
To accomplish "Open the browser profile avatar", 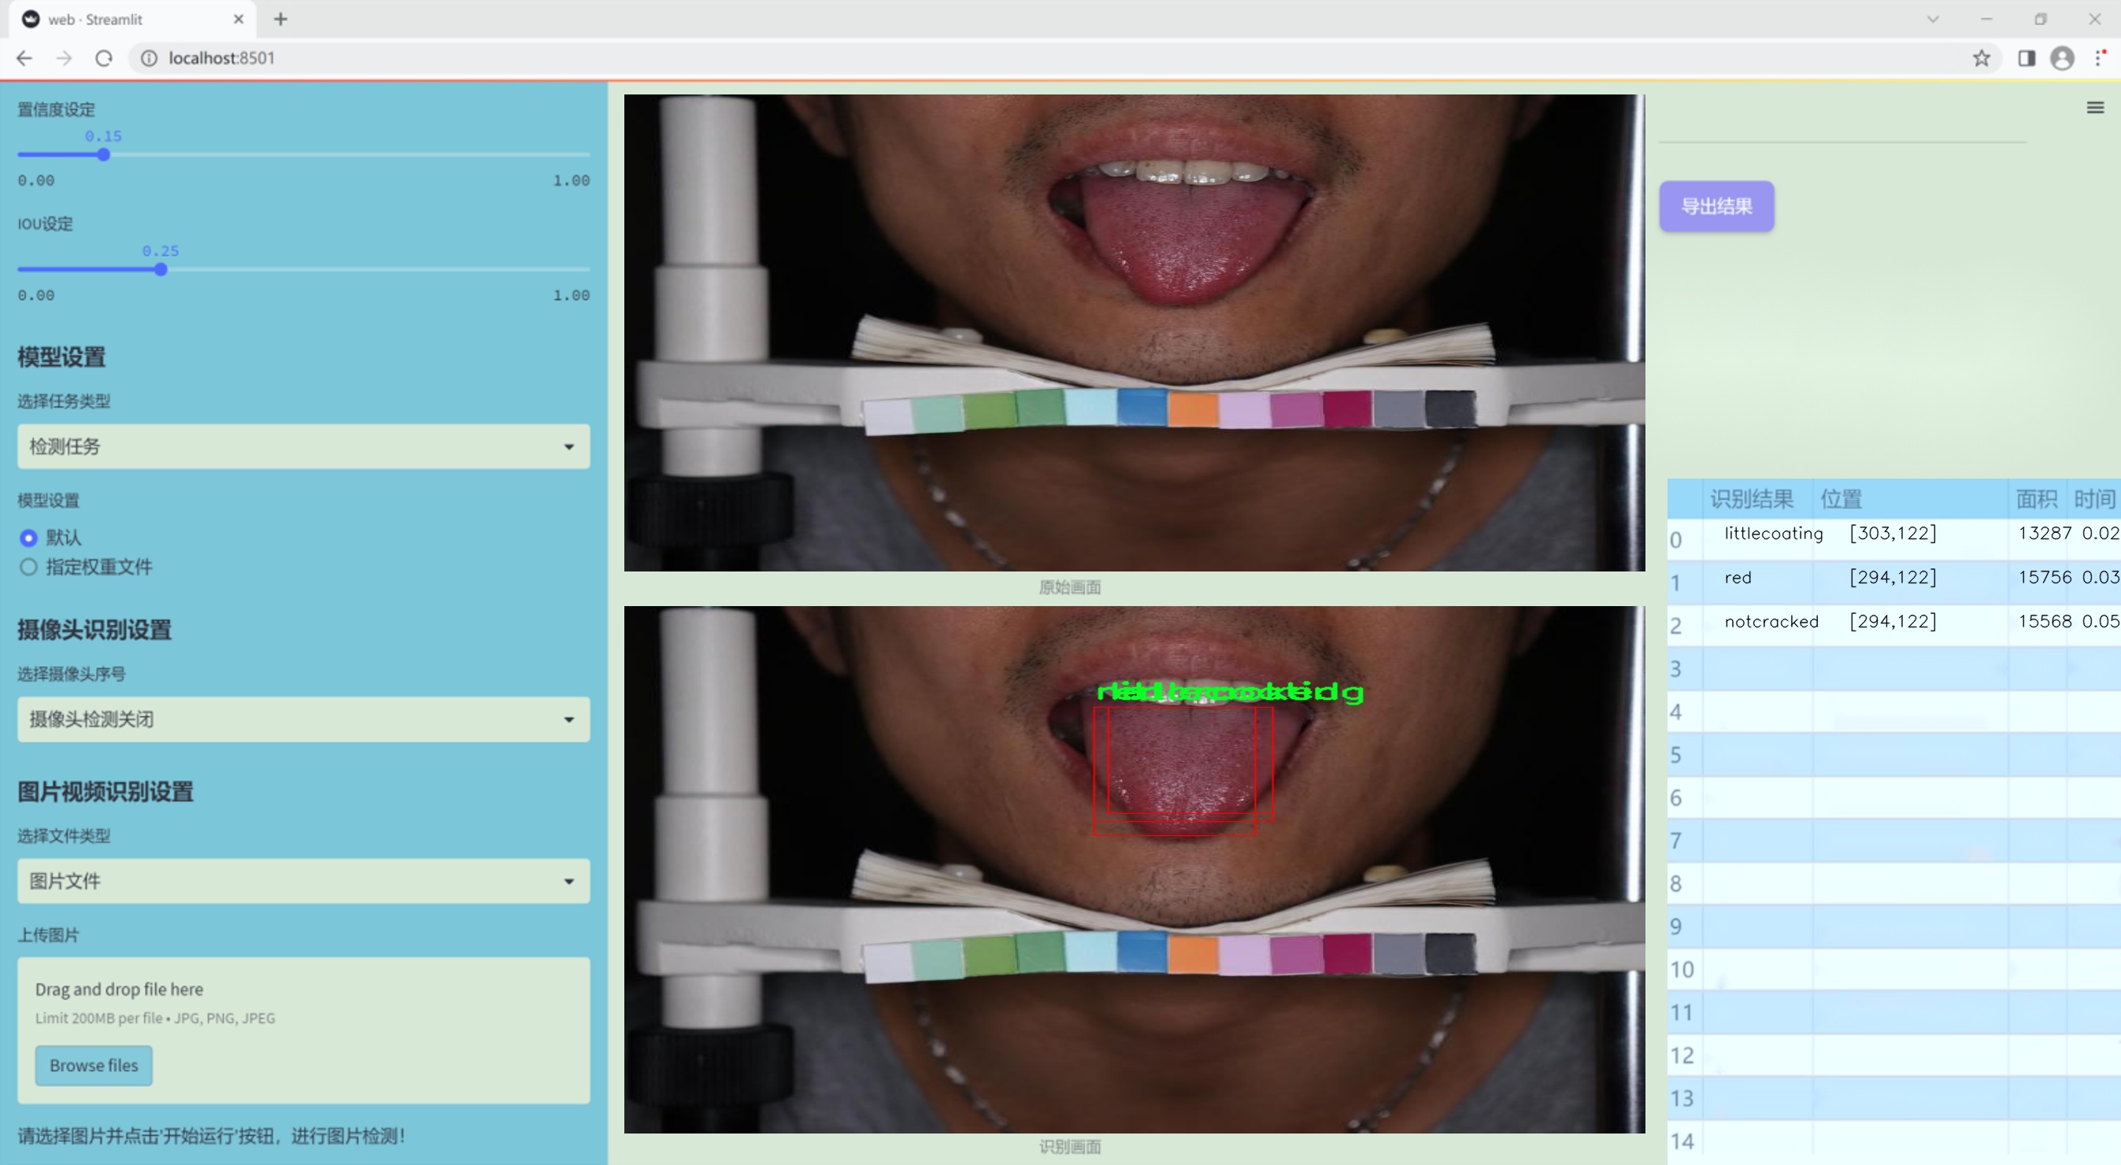I will [2062, 58].
